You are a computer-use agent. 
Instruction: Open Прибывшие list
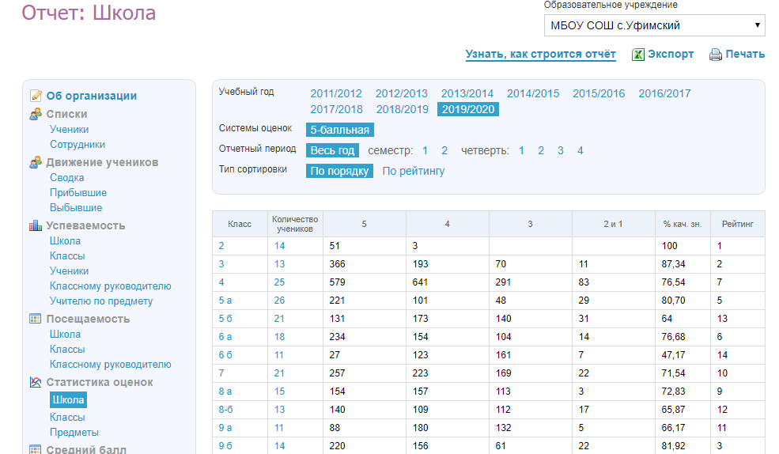click(x=78, y=193)
